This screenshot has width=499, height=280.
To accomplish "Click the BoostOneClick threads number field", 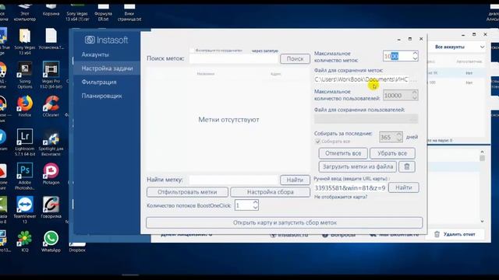I will (243, 205).
